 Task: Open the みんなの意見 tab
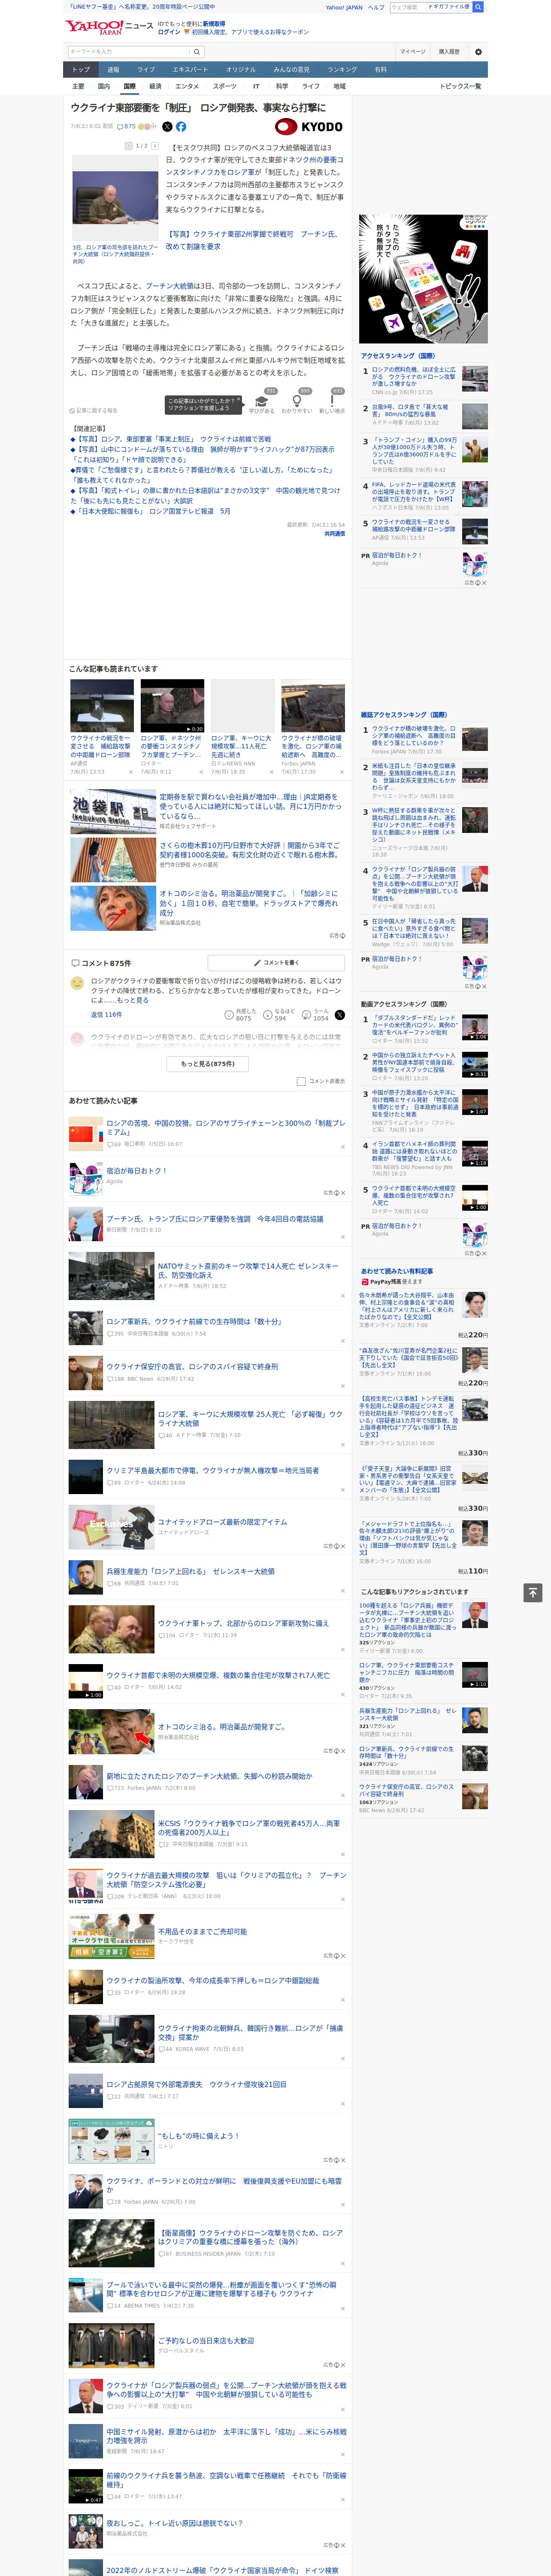(x=292, y=70)
